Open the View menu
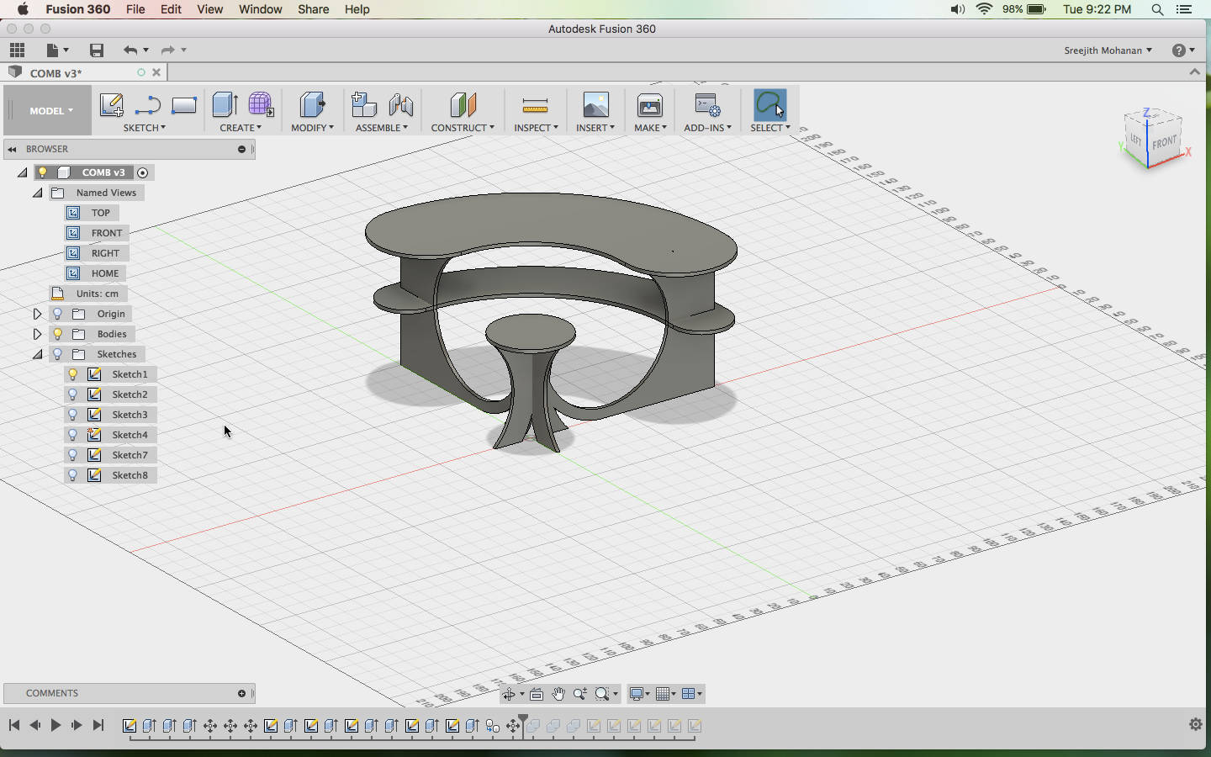This screenshot has height=757, width=1211. [209, 9]
